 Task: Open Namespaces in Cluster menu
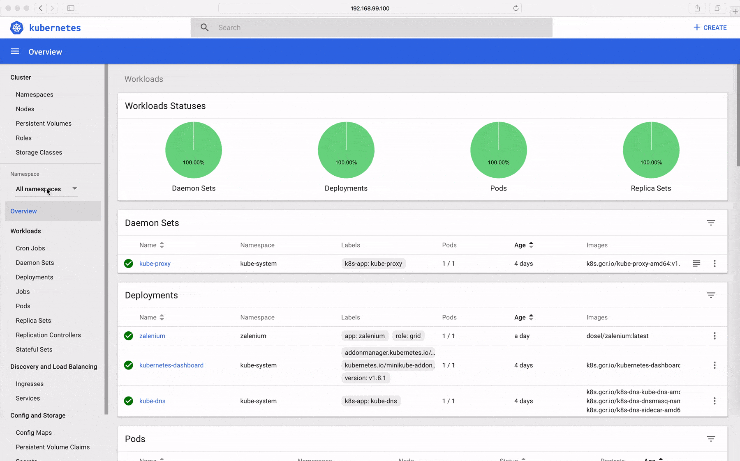pyautogui.click(x=35, y=94)
